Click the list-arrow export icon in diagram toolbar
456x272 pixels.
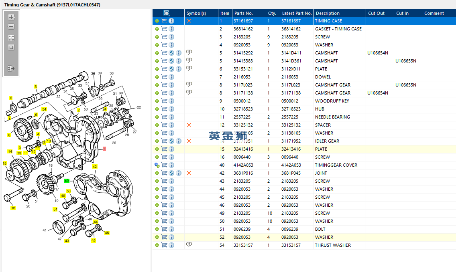(x=11, y=69)
